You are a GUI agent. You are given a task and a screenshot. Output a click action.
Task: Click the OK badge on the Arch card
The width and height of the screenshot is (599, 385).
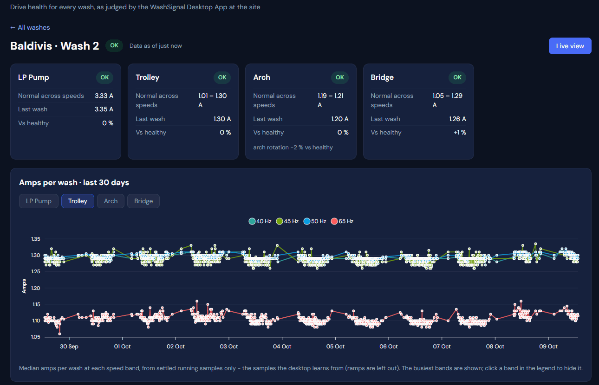[339, 77]
